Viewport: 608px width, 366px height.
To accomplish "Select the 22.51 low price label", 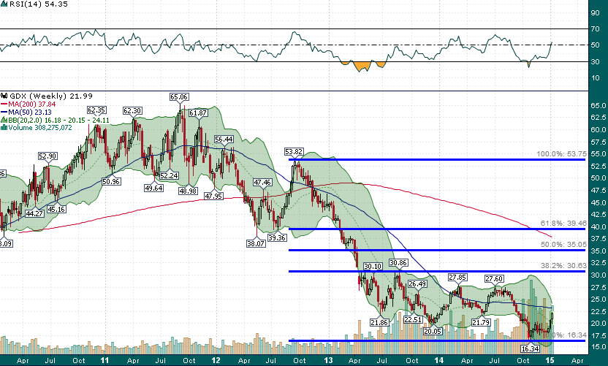I will (413, 319).
